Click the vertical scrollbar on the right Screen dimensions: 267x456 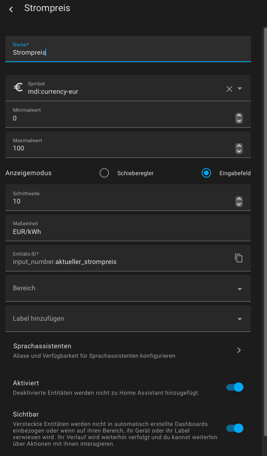click(x=265, y=232)
